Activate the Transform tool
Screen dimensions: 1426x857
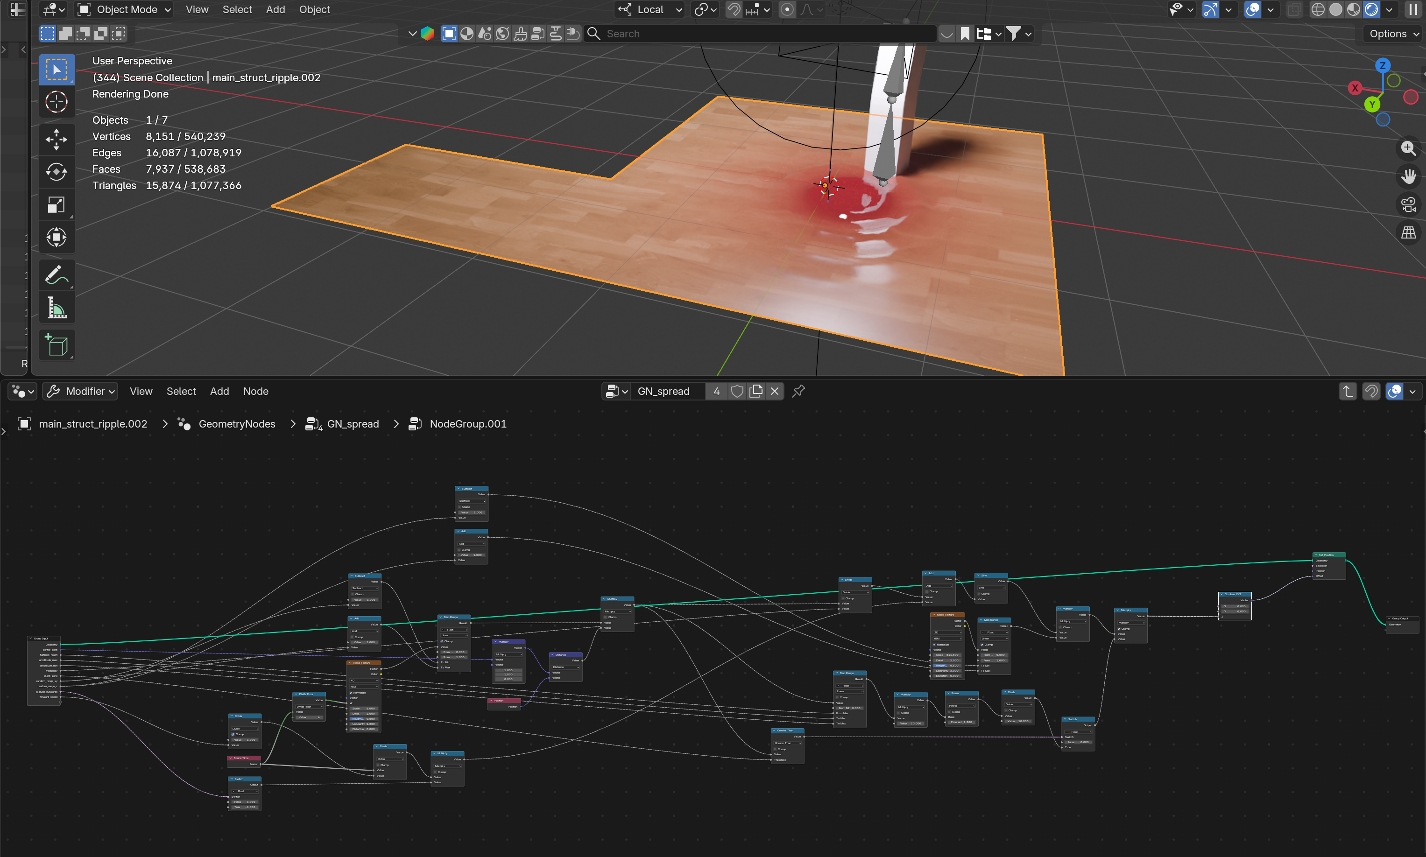(x=56, y=237)
